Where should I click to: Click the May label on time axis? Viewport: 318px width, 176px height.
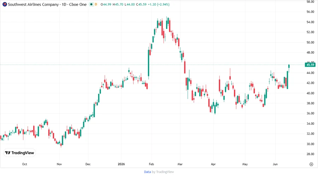tap(245, 164)
